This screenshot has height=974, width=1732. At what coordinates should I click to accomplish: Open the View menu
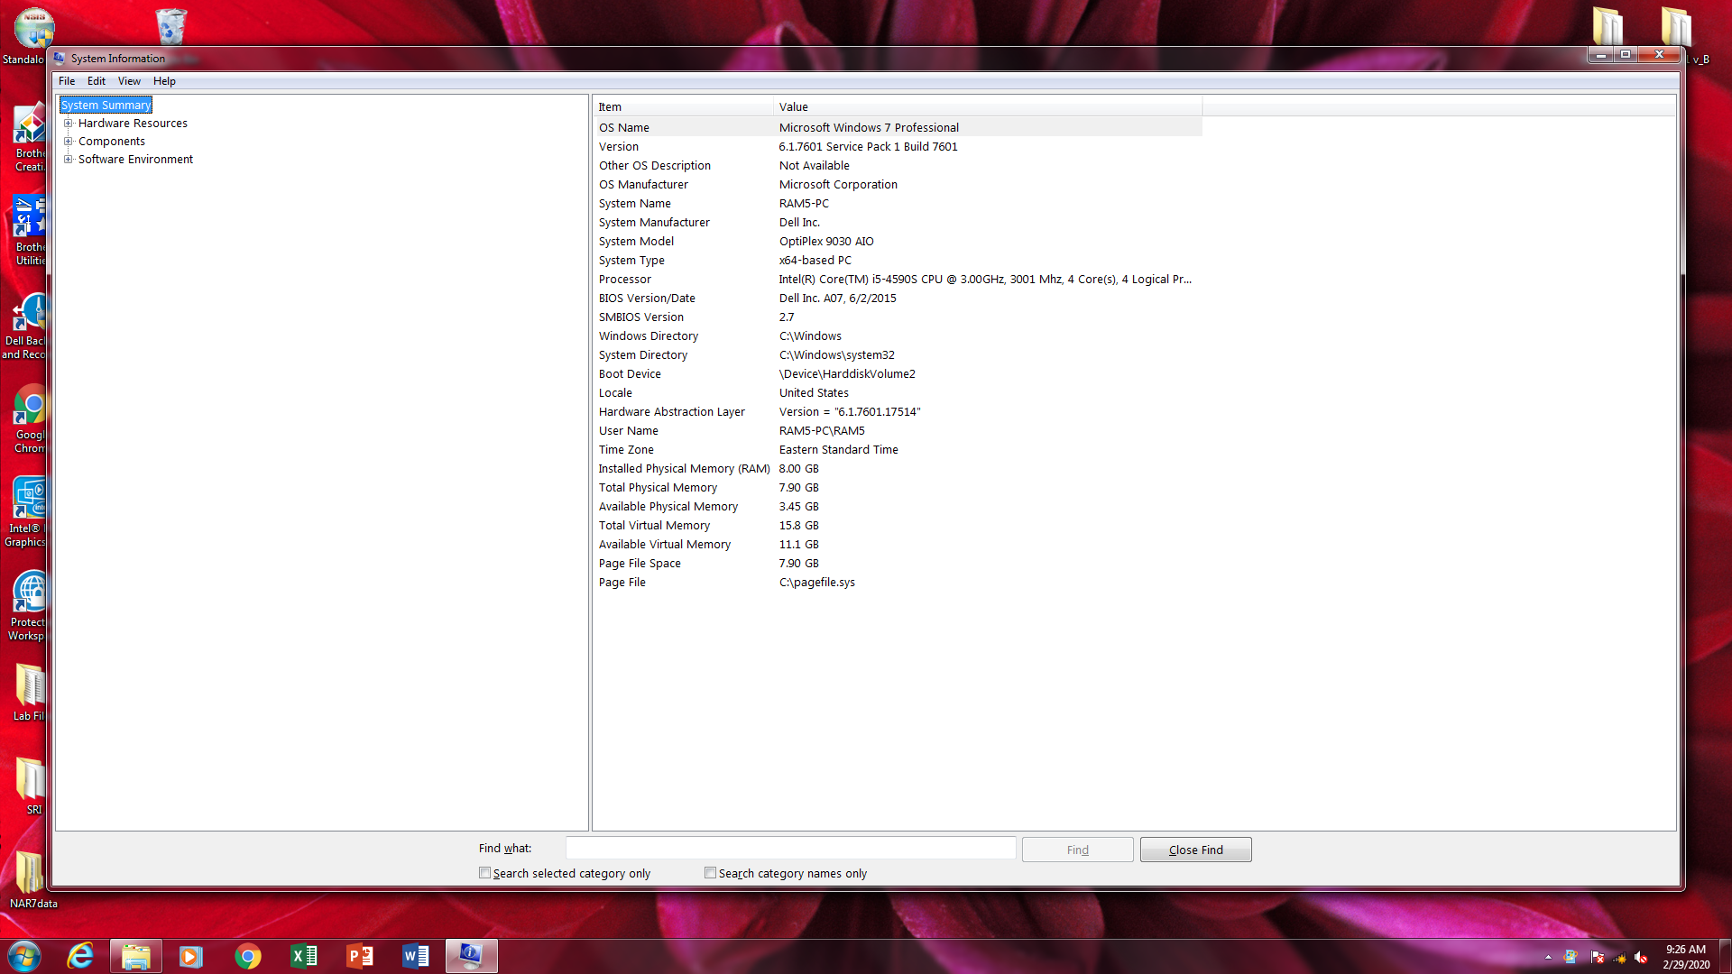[129, 81]
